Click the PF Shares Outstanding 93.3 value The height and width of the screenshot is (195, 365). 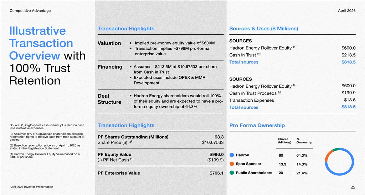219,137
